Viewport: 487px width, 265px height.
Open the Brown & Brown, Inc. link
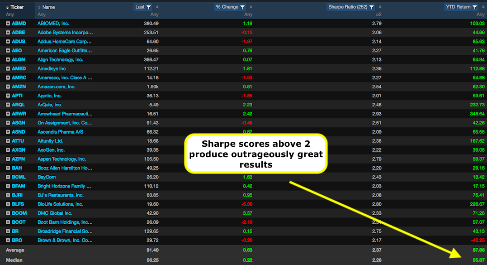tap(65, 240)
